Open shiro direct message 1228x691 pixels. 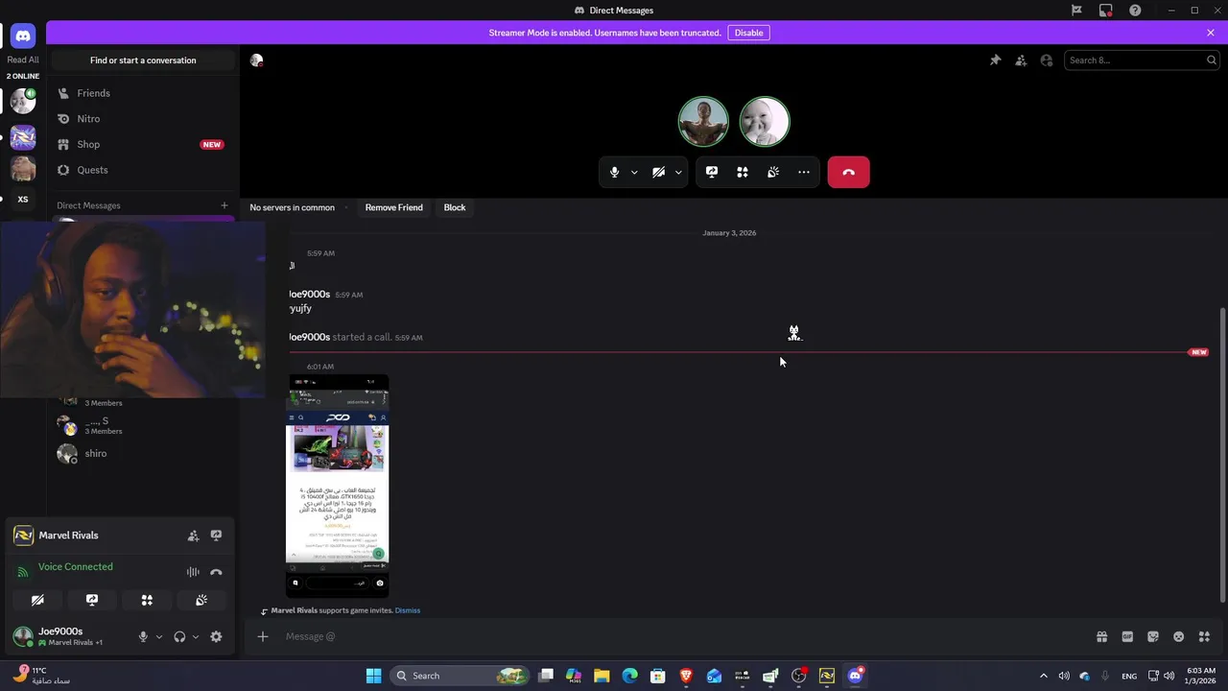143,454
